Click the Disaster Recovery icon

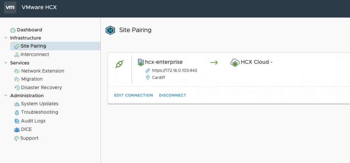point(17,88)
